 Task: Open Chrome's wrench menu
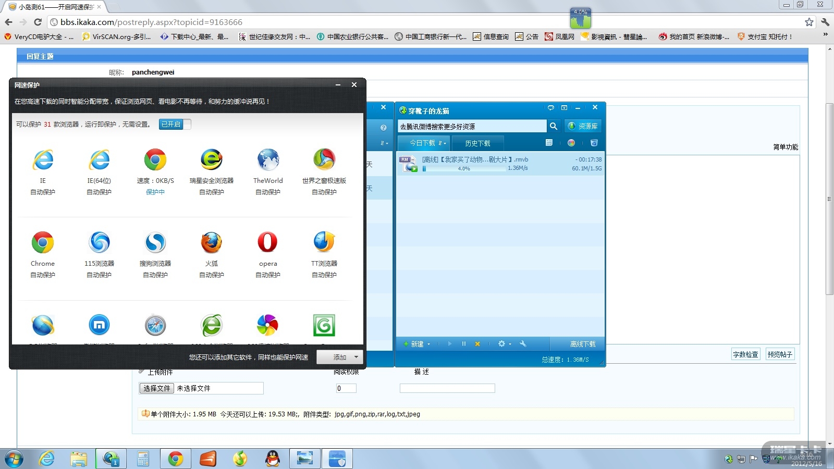coord(825,22)
